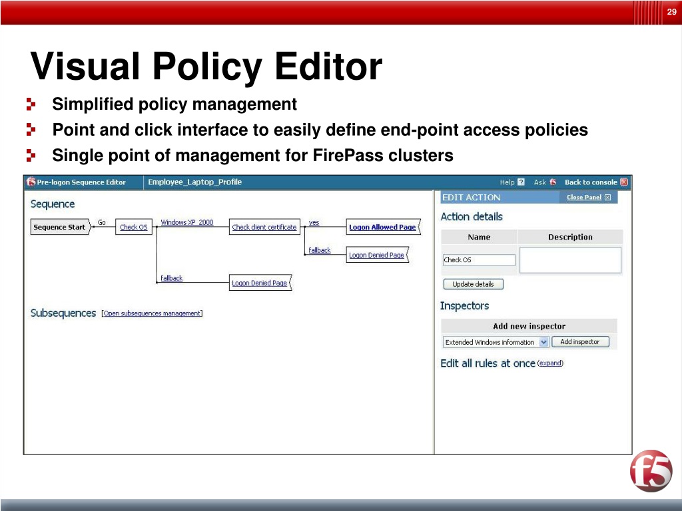This screenshot has width=682, height=511.
Task: Click the Description column header
Action: (x=570, y=237)
